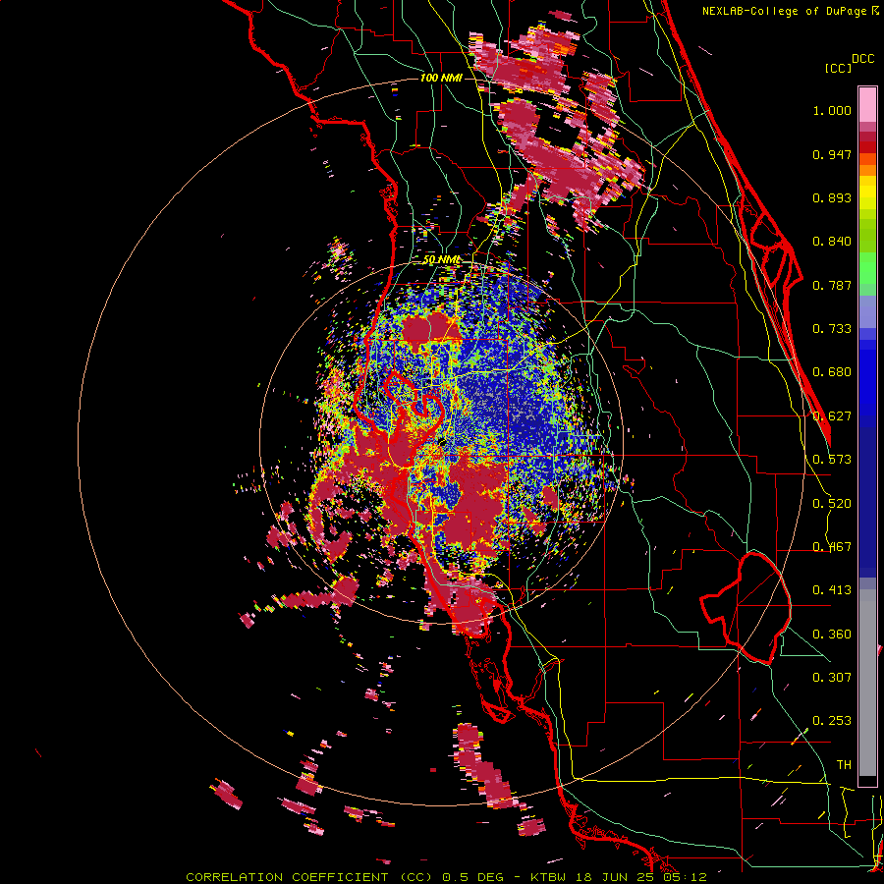Select the 0.893 legend value
The height and width of the screenshot is (884, 884).
coord(832,197)
